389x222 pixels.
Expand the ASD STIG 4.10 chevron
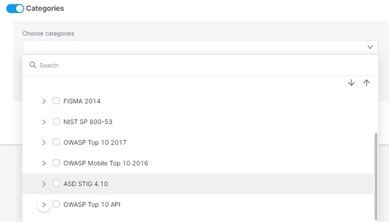[44, 184]
